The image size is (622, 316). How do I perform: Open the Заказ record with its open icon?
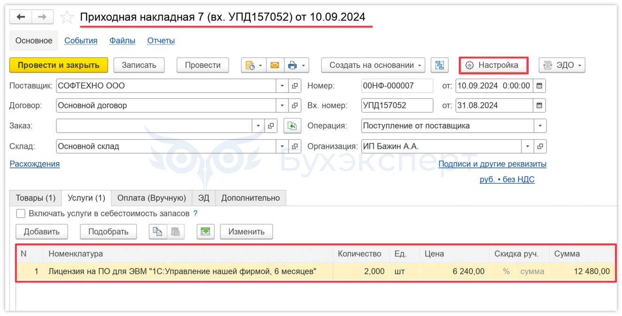(x=271, y=126)
